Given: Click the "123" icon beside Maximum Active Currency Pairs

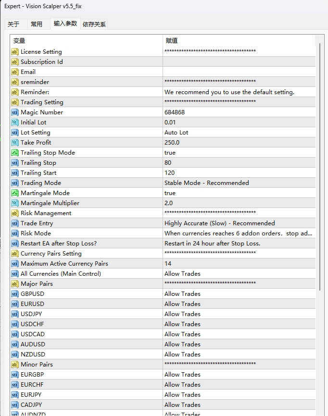Looking at the screenshot, I should 14,263.
